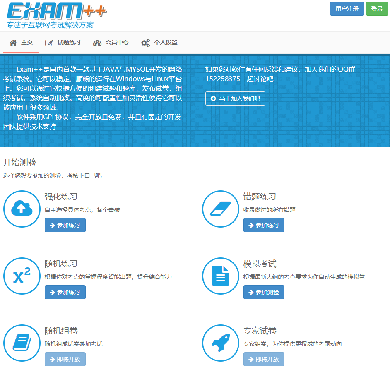Click the dashboard gauge icon for 会员中心
390x372 pixels.
coord(97,43)
